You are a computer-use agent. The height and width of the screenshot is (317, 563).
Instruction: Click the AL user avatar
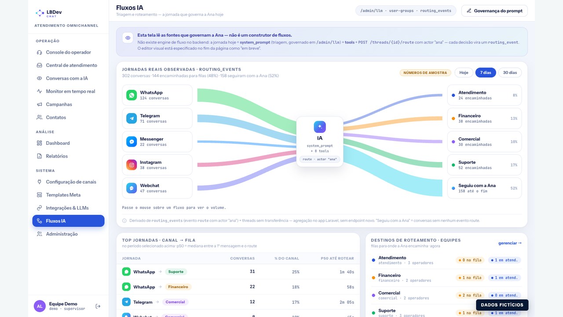point(40,306)
